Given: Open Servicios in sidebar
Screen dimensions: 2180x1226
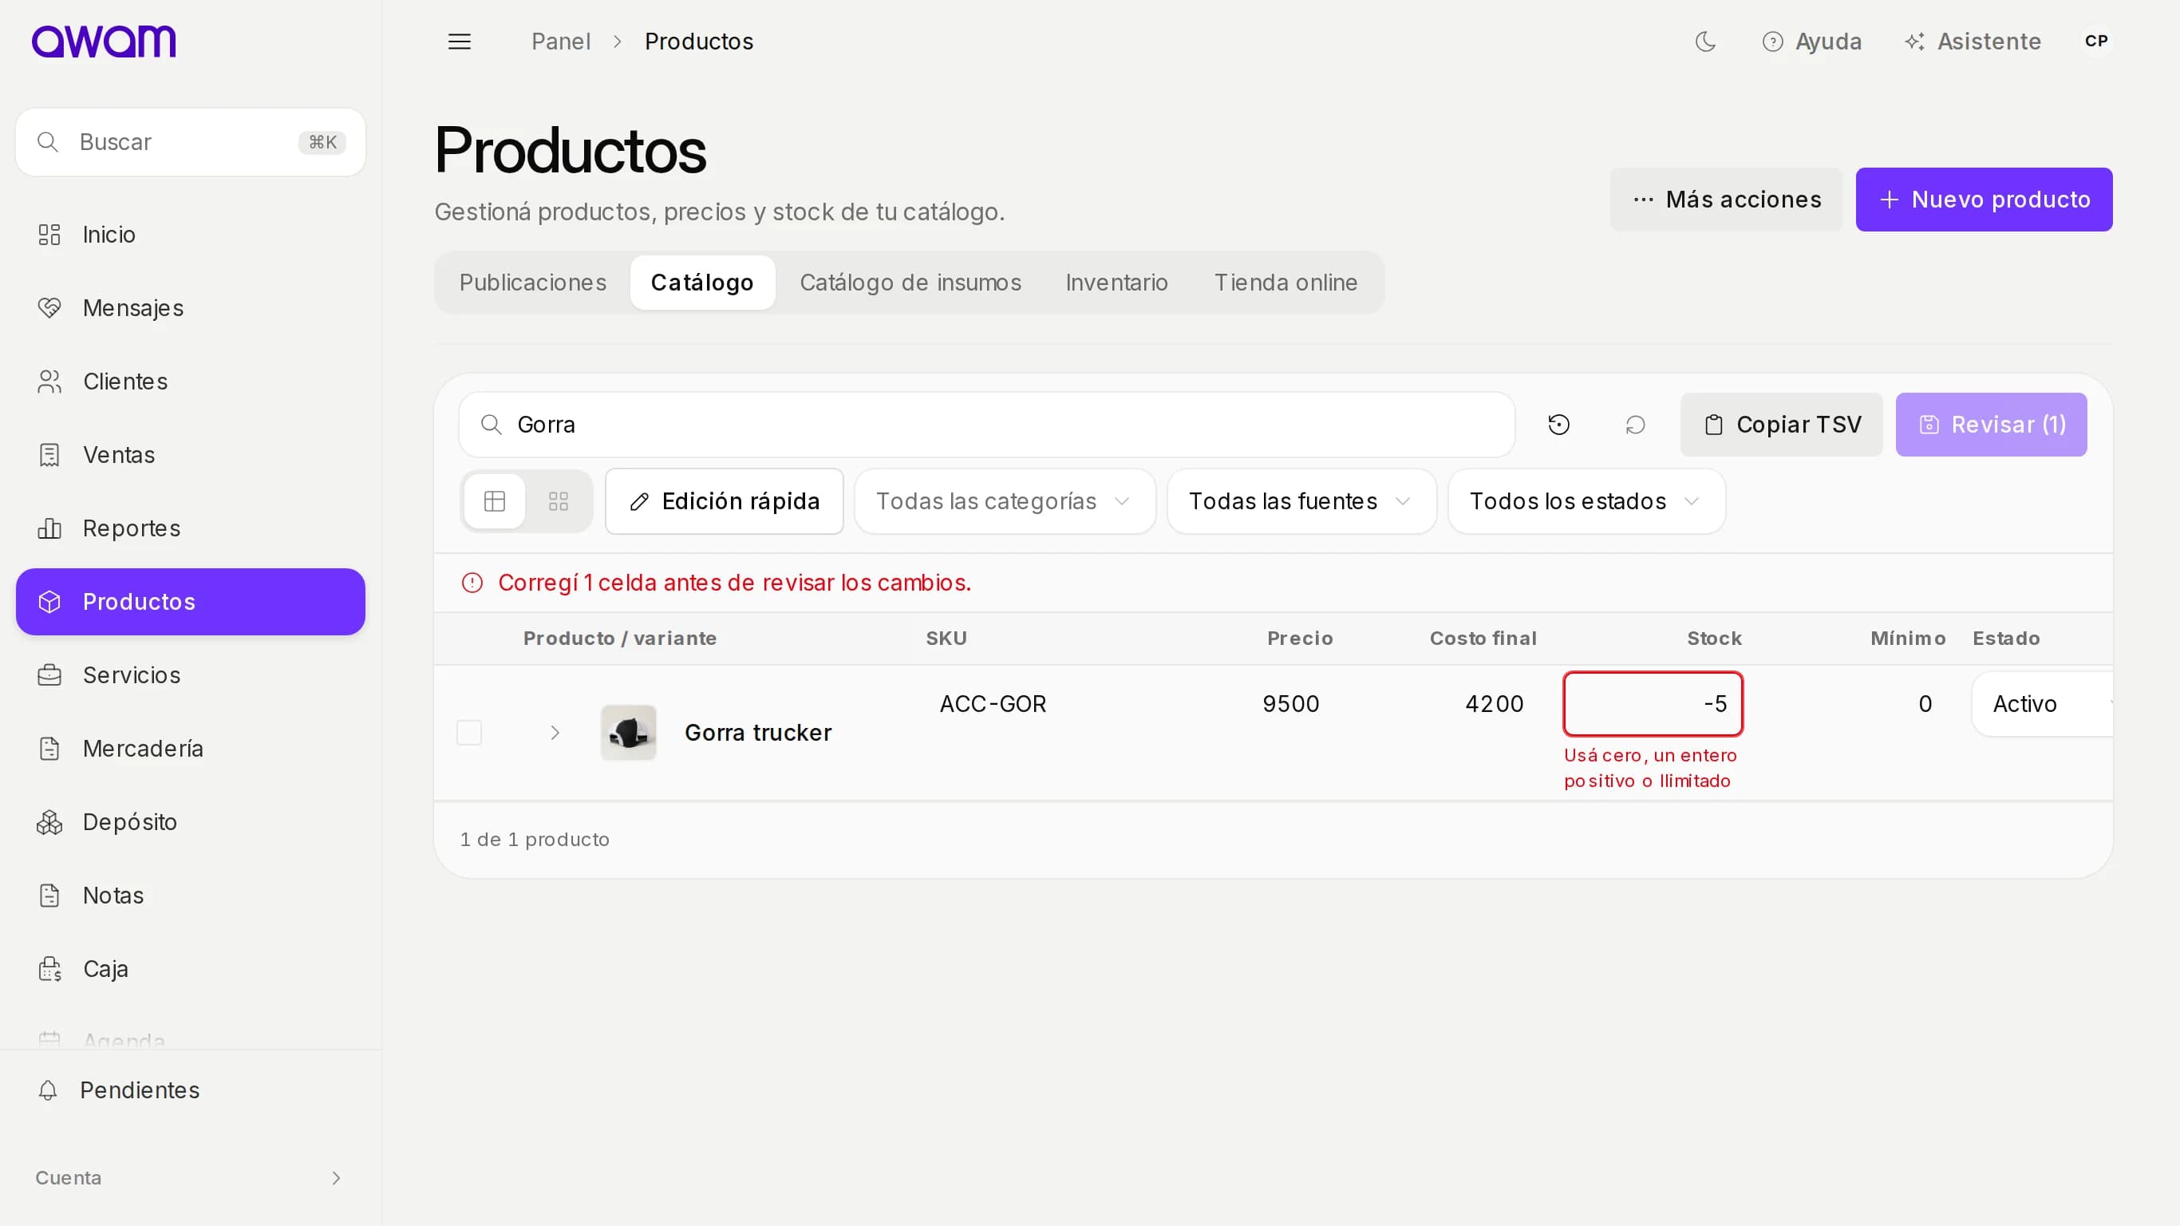Looking at the screenshot, I should [x=191, y=674].
